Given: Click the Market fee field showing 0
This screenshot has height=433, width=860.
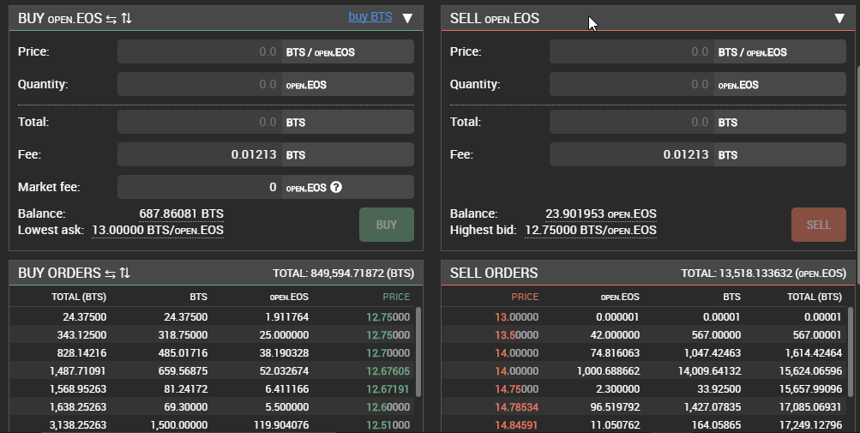Looking at the screenshot, I should point(200,187).
